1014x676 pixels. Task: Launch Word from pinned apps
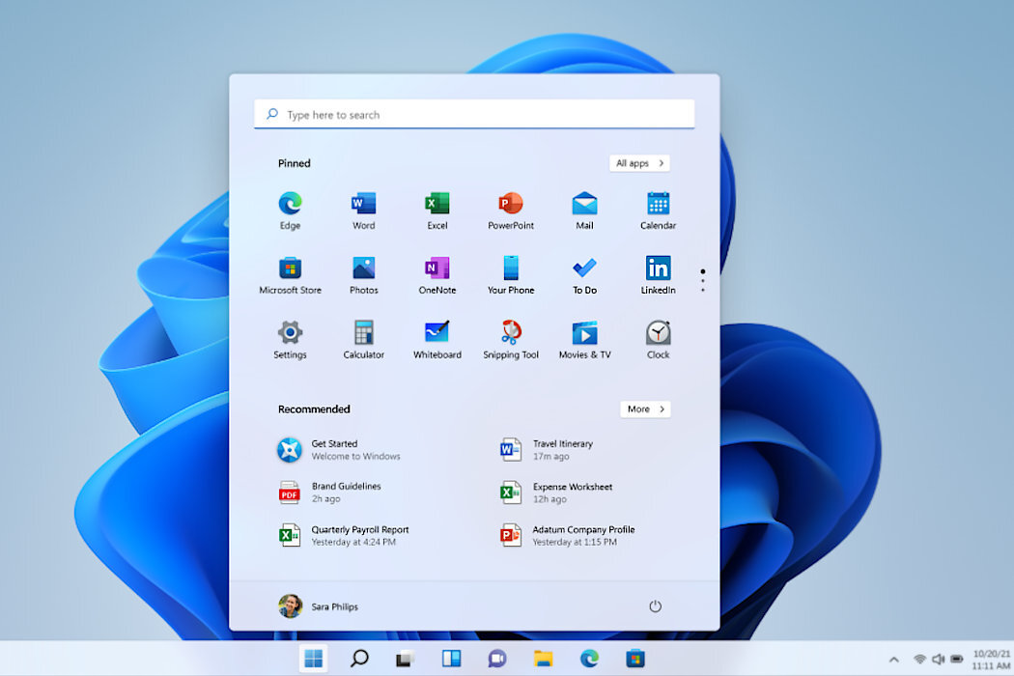coord(363,204)
